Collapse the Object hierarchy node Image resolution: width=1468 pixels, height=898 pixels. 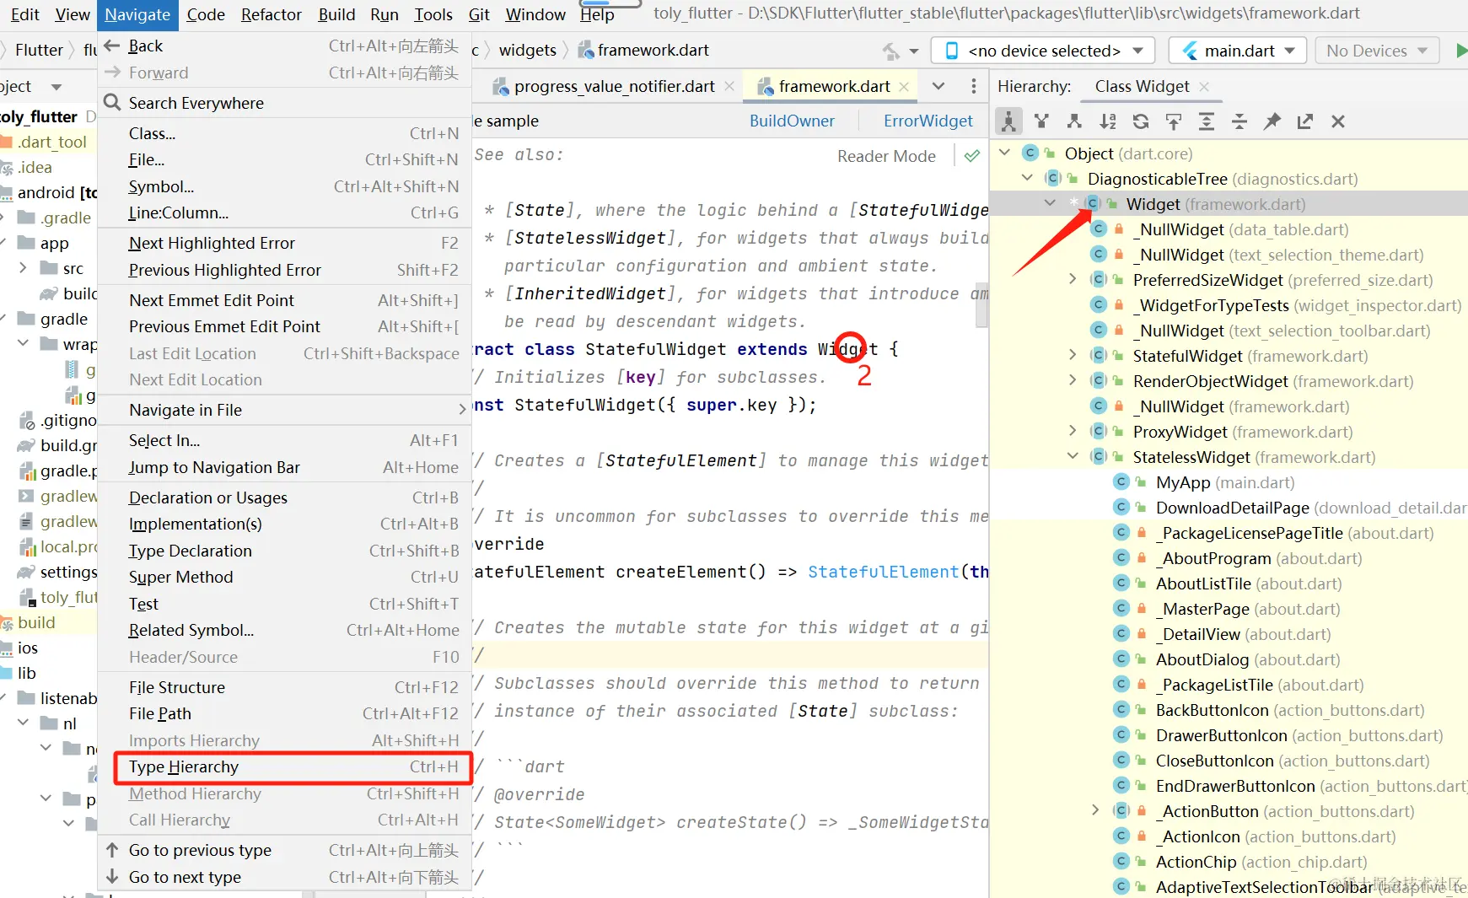1004,153
